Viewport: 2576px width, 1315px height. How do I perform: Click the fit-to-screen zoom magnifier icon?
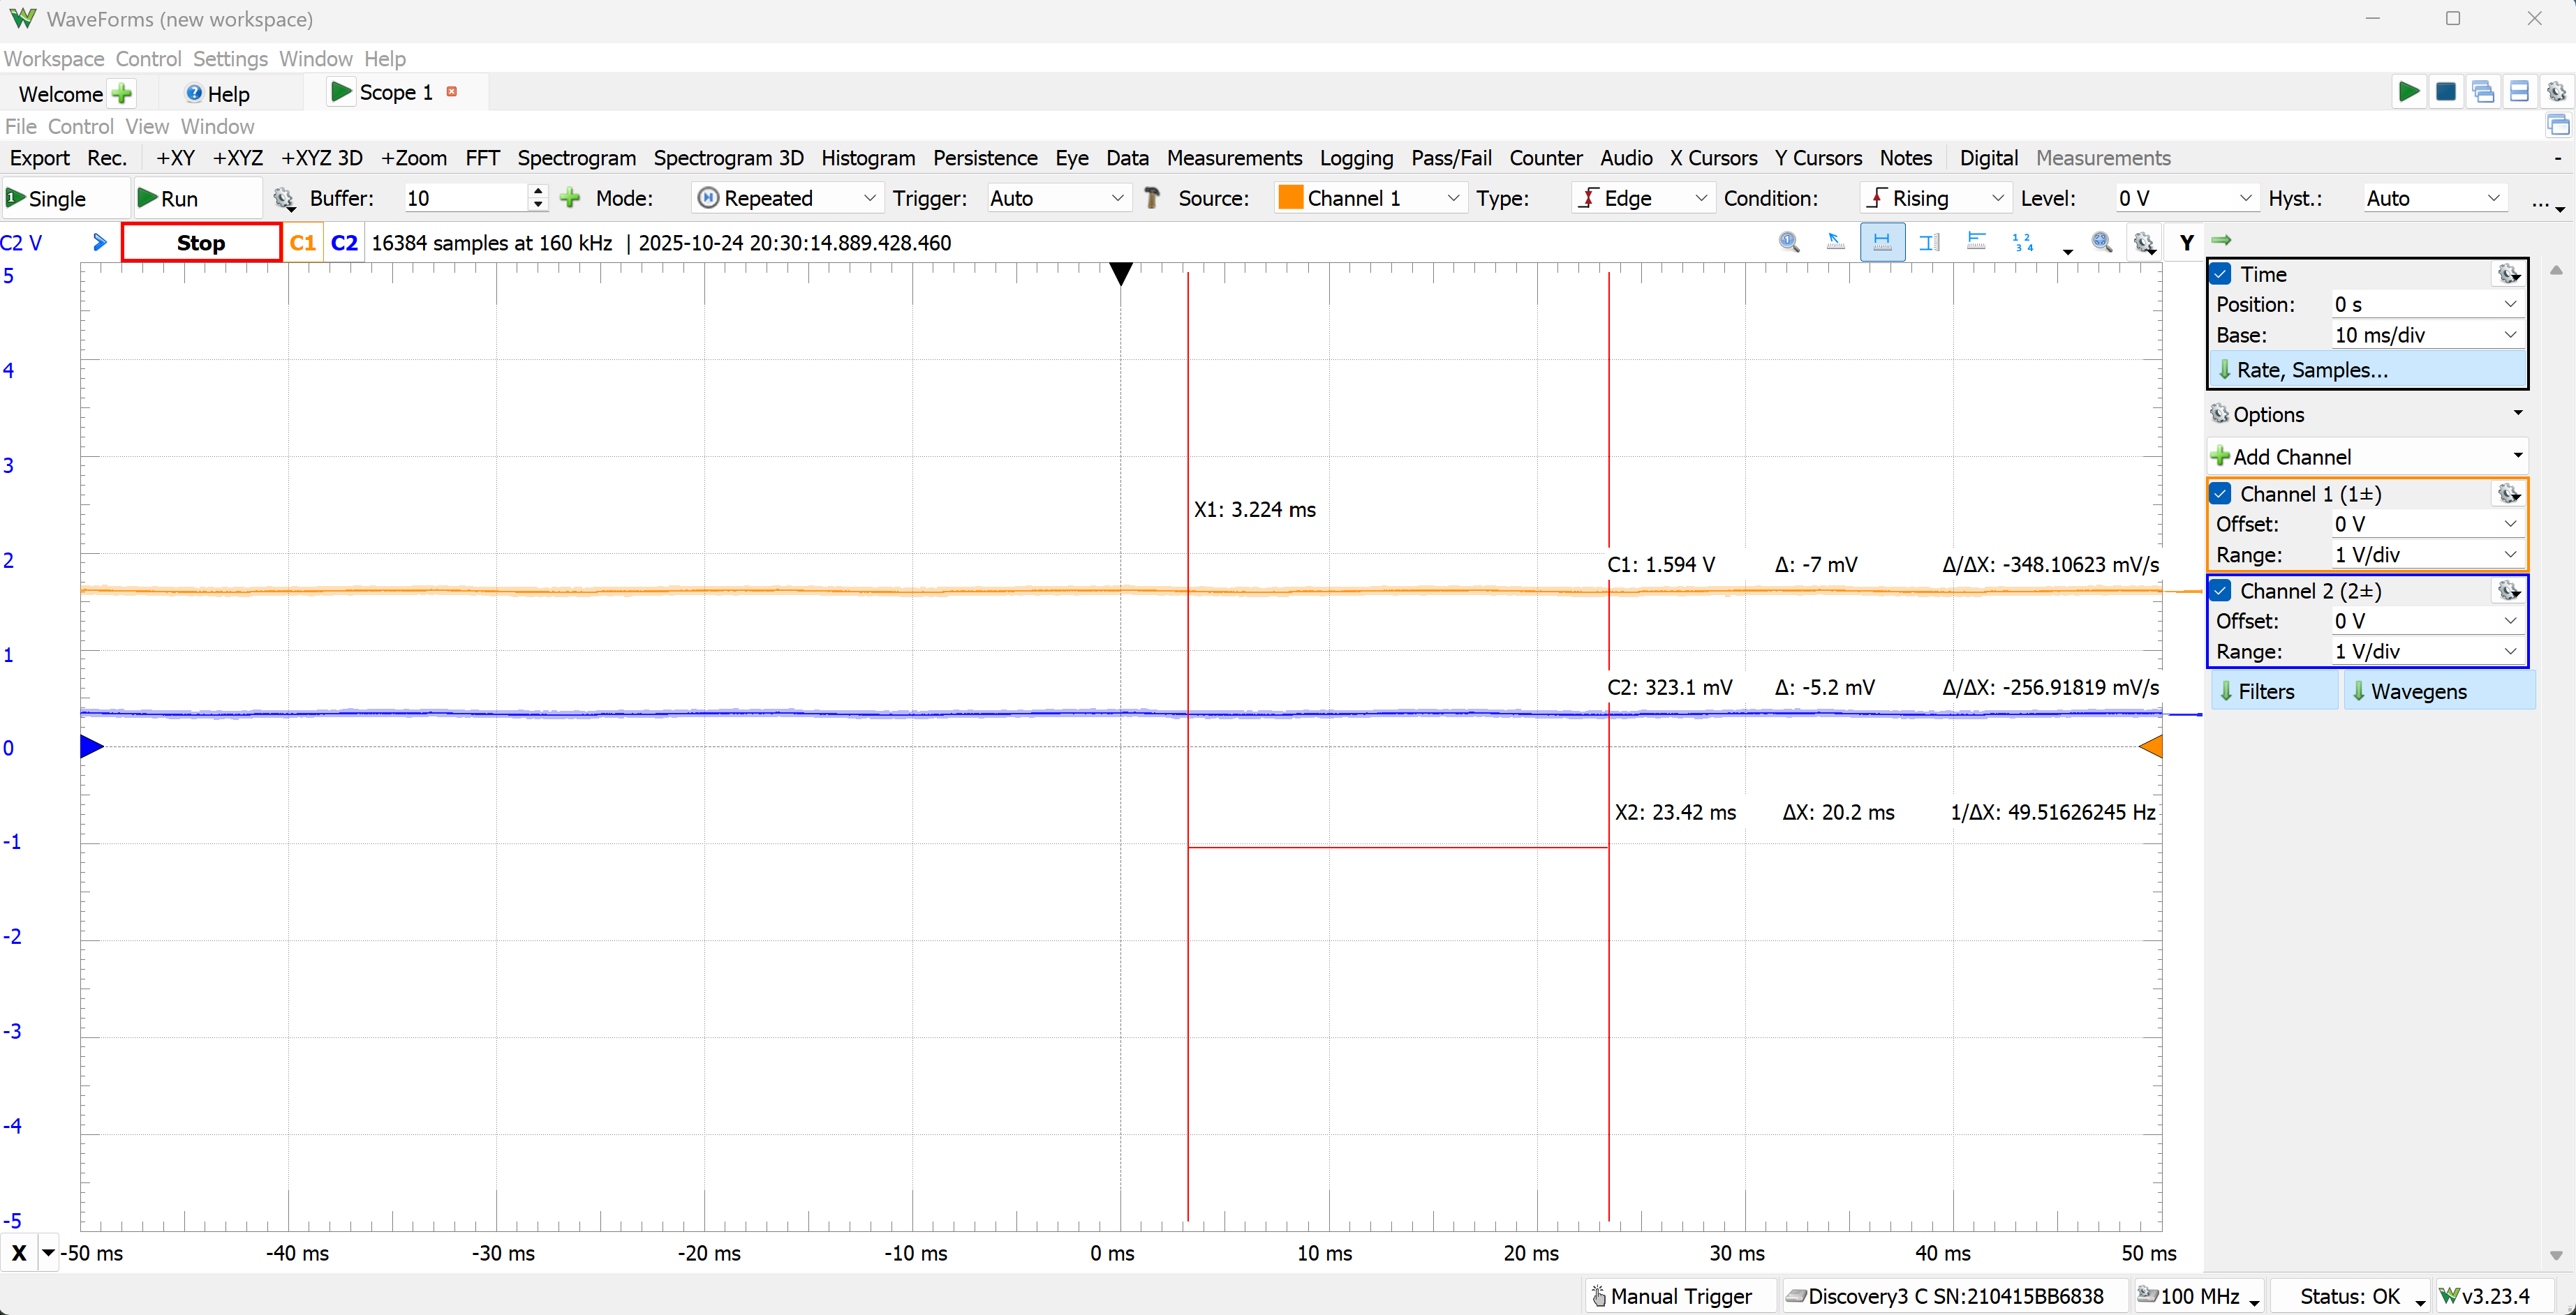coord(2101,242)
